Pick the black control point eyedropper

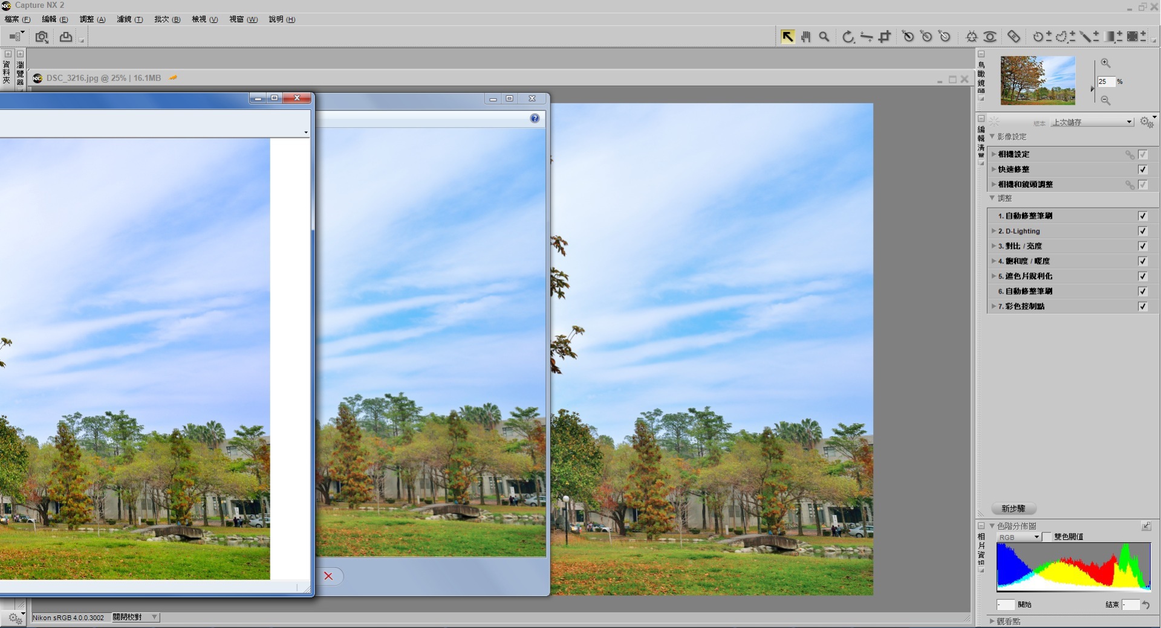(908, 37)
